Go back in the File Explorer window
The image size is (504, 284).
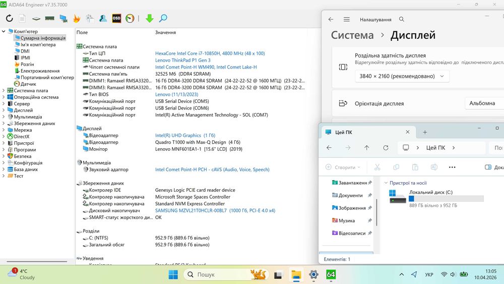329,148
